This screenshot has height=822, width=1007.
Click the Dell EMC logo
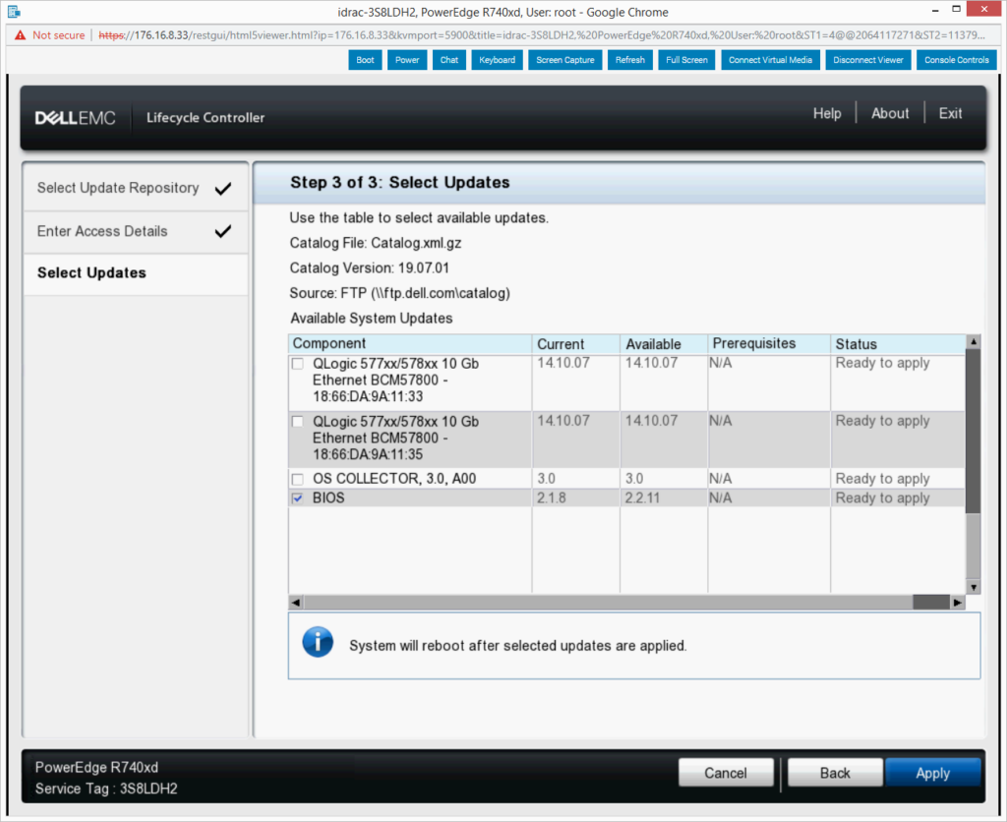tap(75, 118)
